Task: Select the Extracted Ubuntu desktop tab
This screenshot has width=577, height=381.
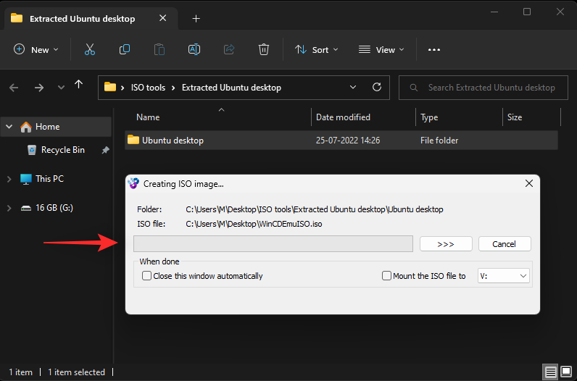Action: coord(83,18)
